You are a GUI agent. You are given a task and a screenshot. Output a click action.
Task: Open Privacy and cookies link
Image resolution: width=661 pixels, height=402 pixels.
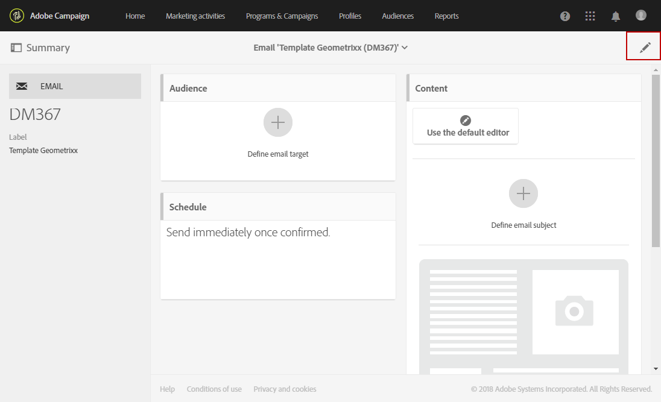[285, 389]
